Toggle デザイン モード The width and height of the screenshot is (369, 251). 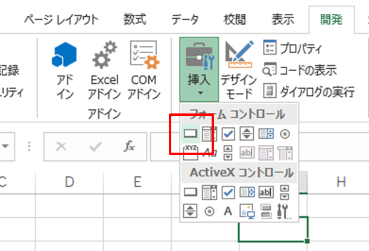pyautogui.click(x=239, y=70)
